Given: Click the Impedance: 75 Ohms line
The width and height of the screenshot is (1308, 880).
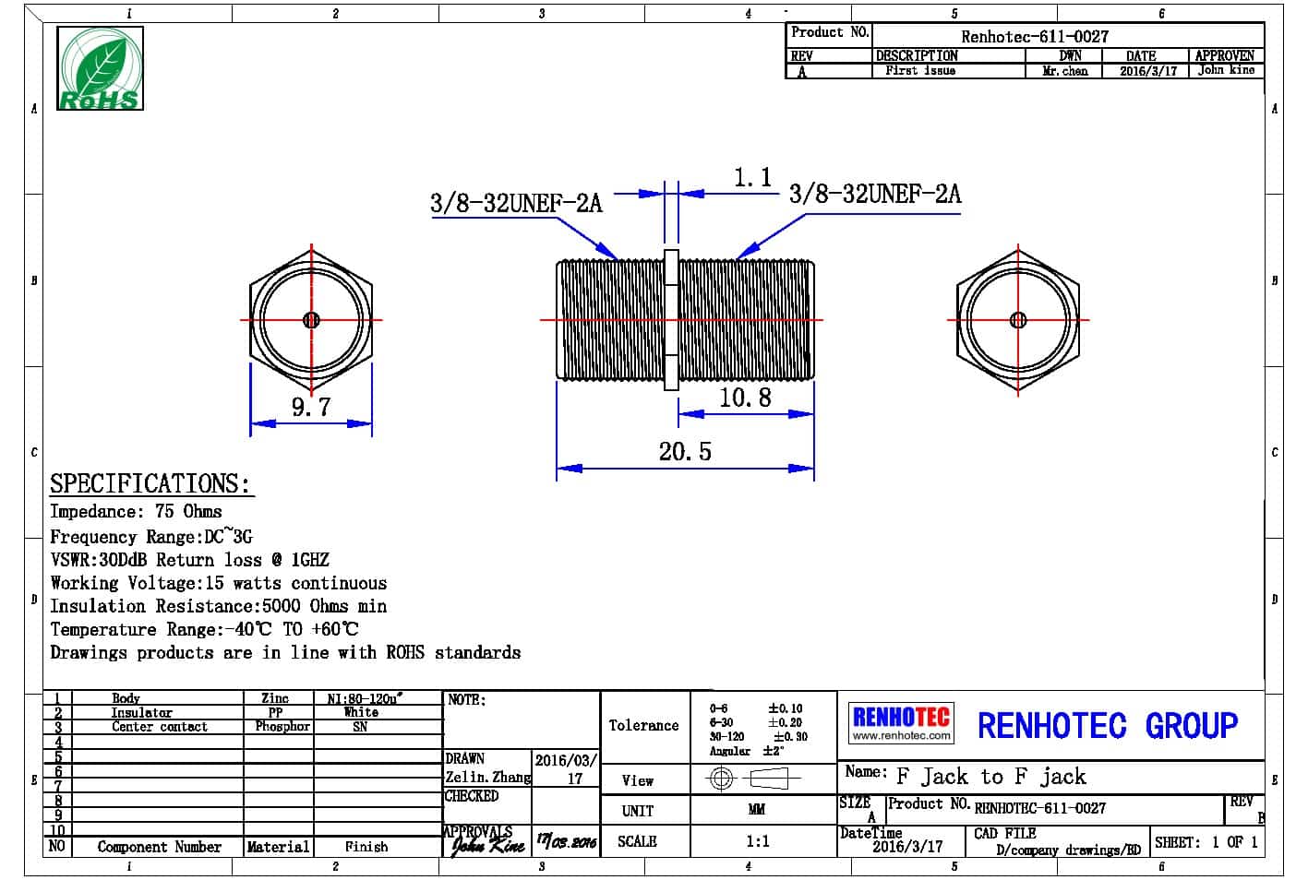Looking at the screenshot, I should tap(136, 512).
